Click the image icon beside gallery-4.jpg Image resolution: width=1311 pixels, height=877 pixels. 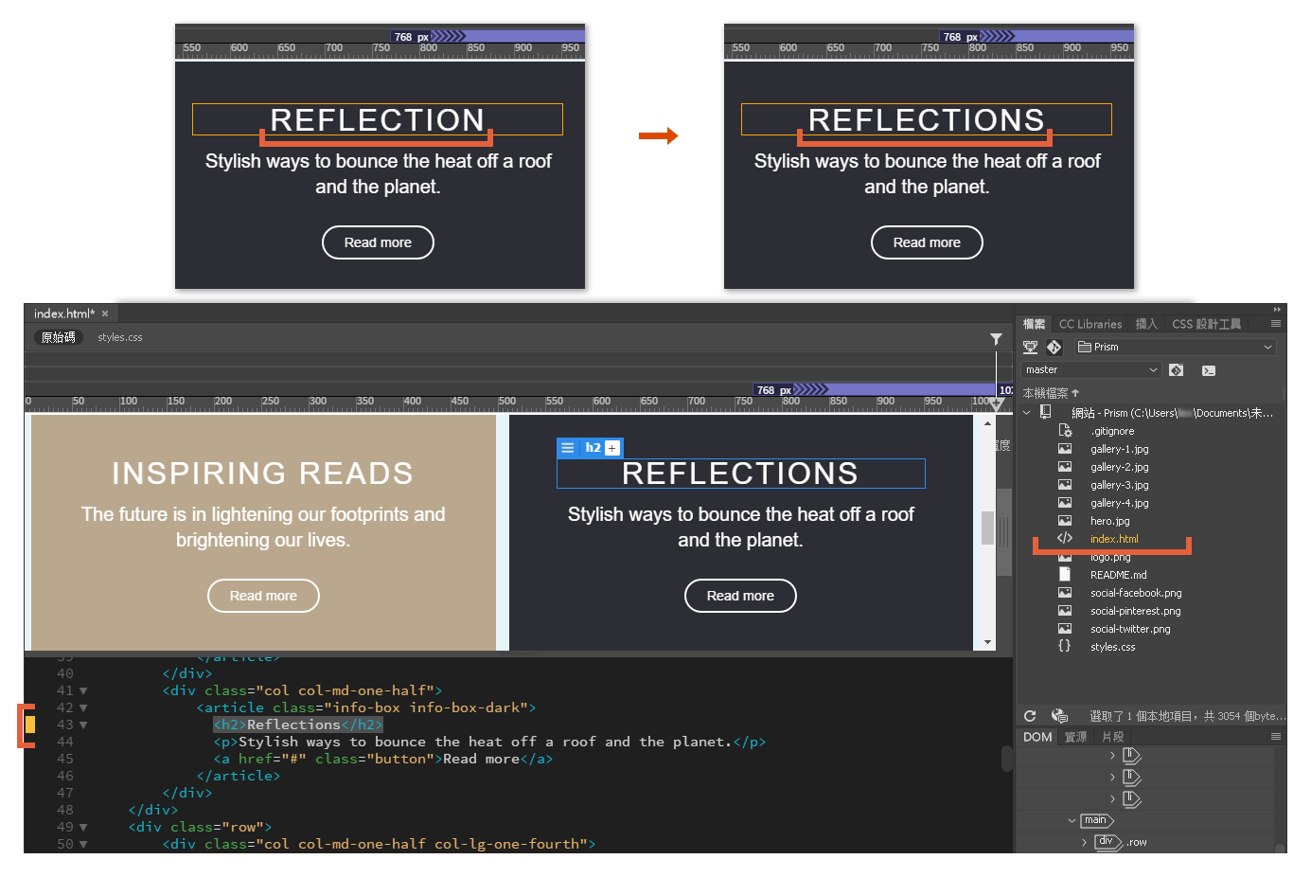(x=1065, y=503)
